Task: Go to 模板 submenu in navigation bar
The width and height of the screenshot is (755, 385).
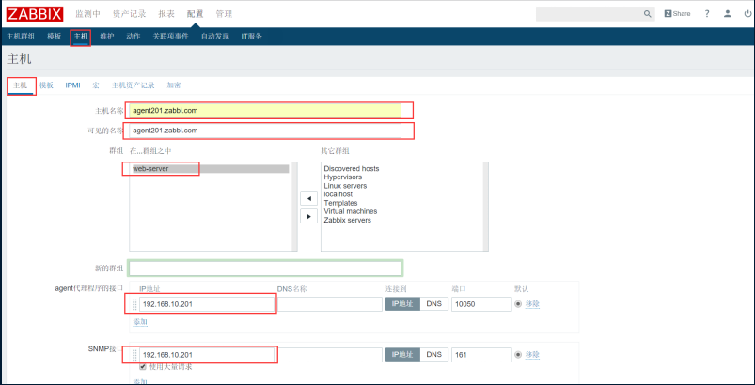Action: click(x=54, y=37)
